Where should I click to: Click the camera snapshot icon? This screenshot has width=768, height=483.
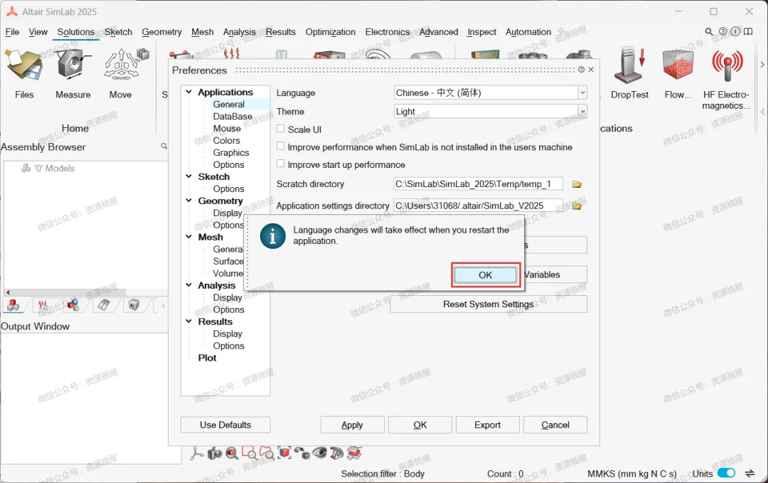coord(215,453)
